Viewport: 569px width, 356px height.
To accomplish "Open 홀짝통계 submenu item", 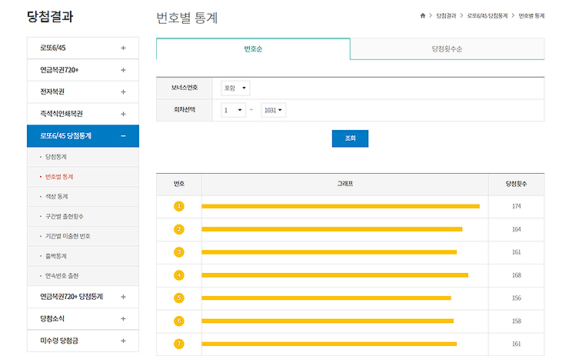I will [56, 256].
